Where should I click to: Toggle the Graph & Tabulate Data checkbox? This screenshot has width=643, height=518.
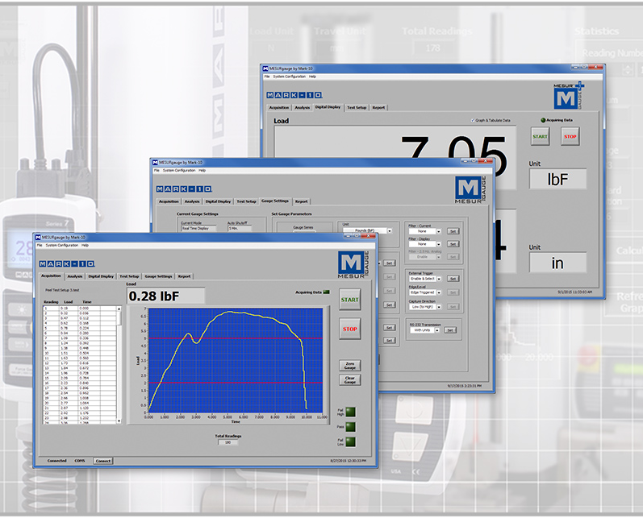[x=473, y=120]
